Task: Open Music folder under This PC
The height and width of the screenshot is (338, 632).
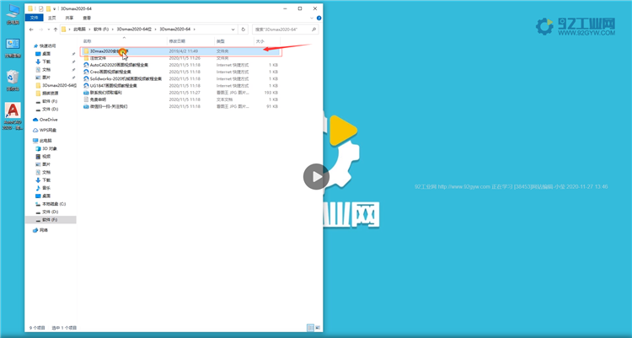Action: coord(43,188)
